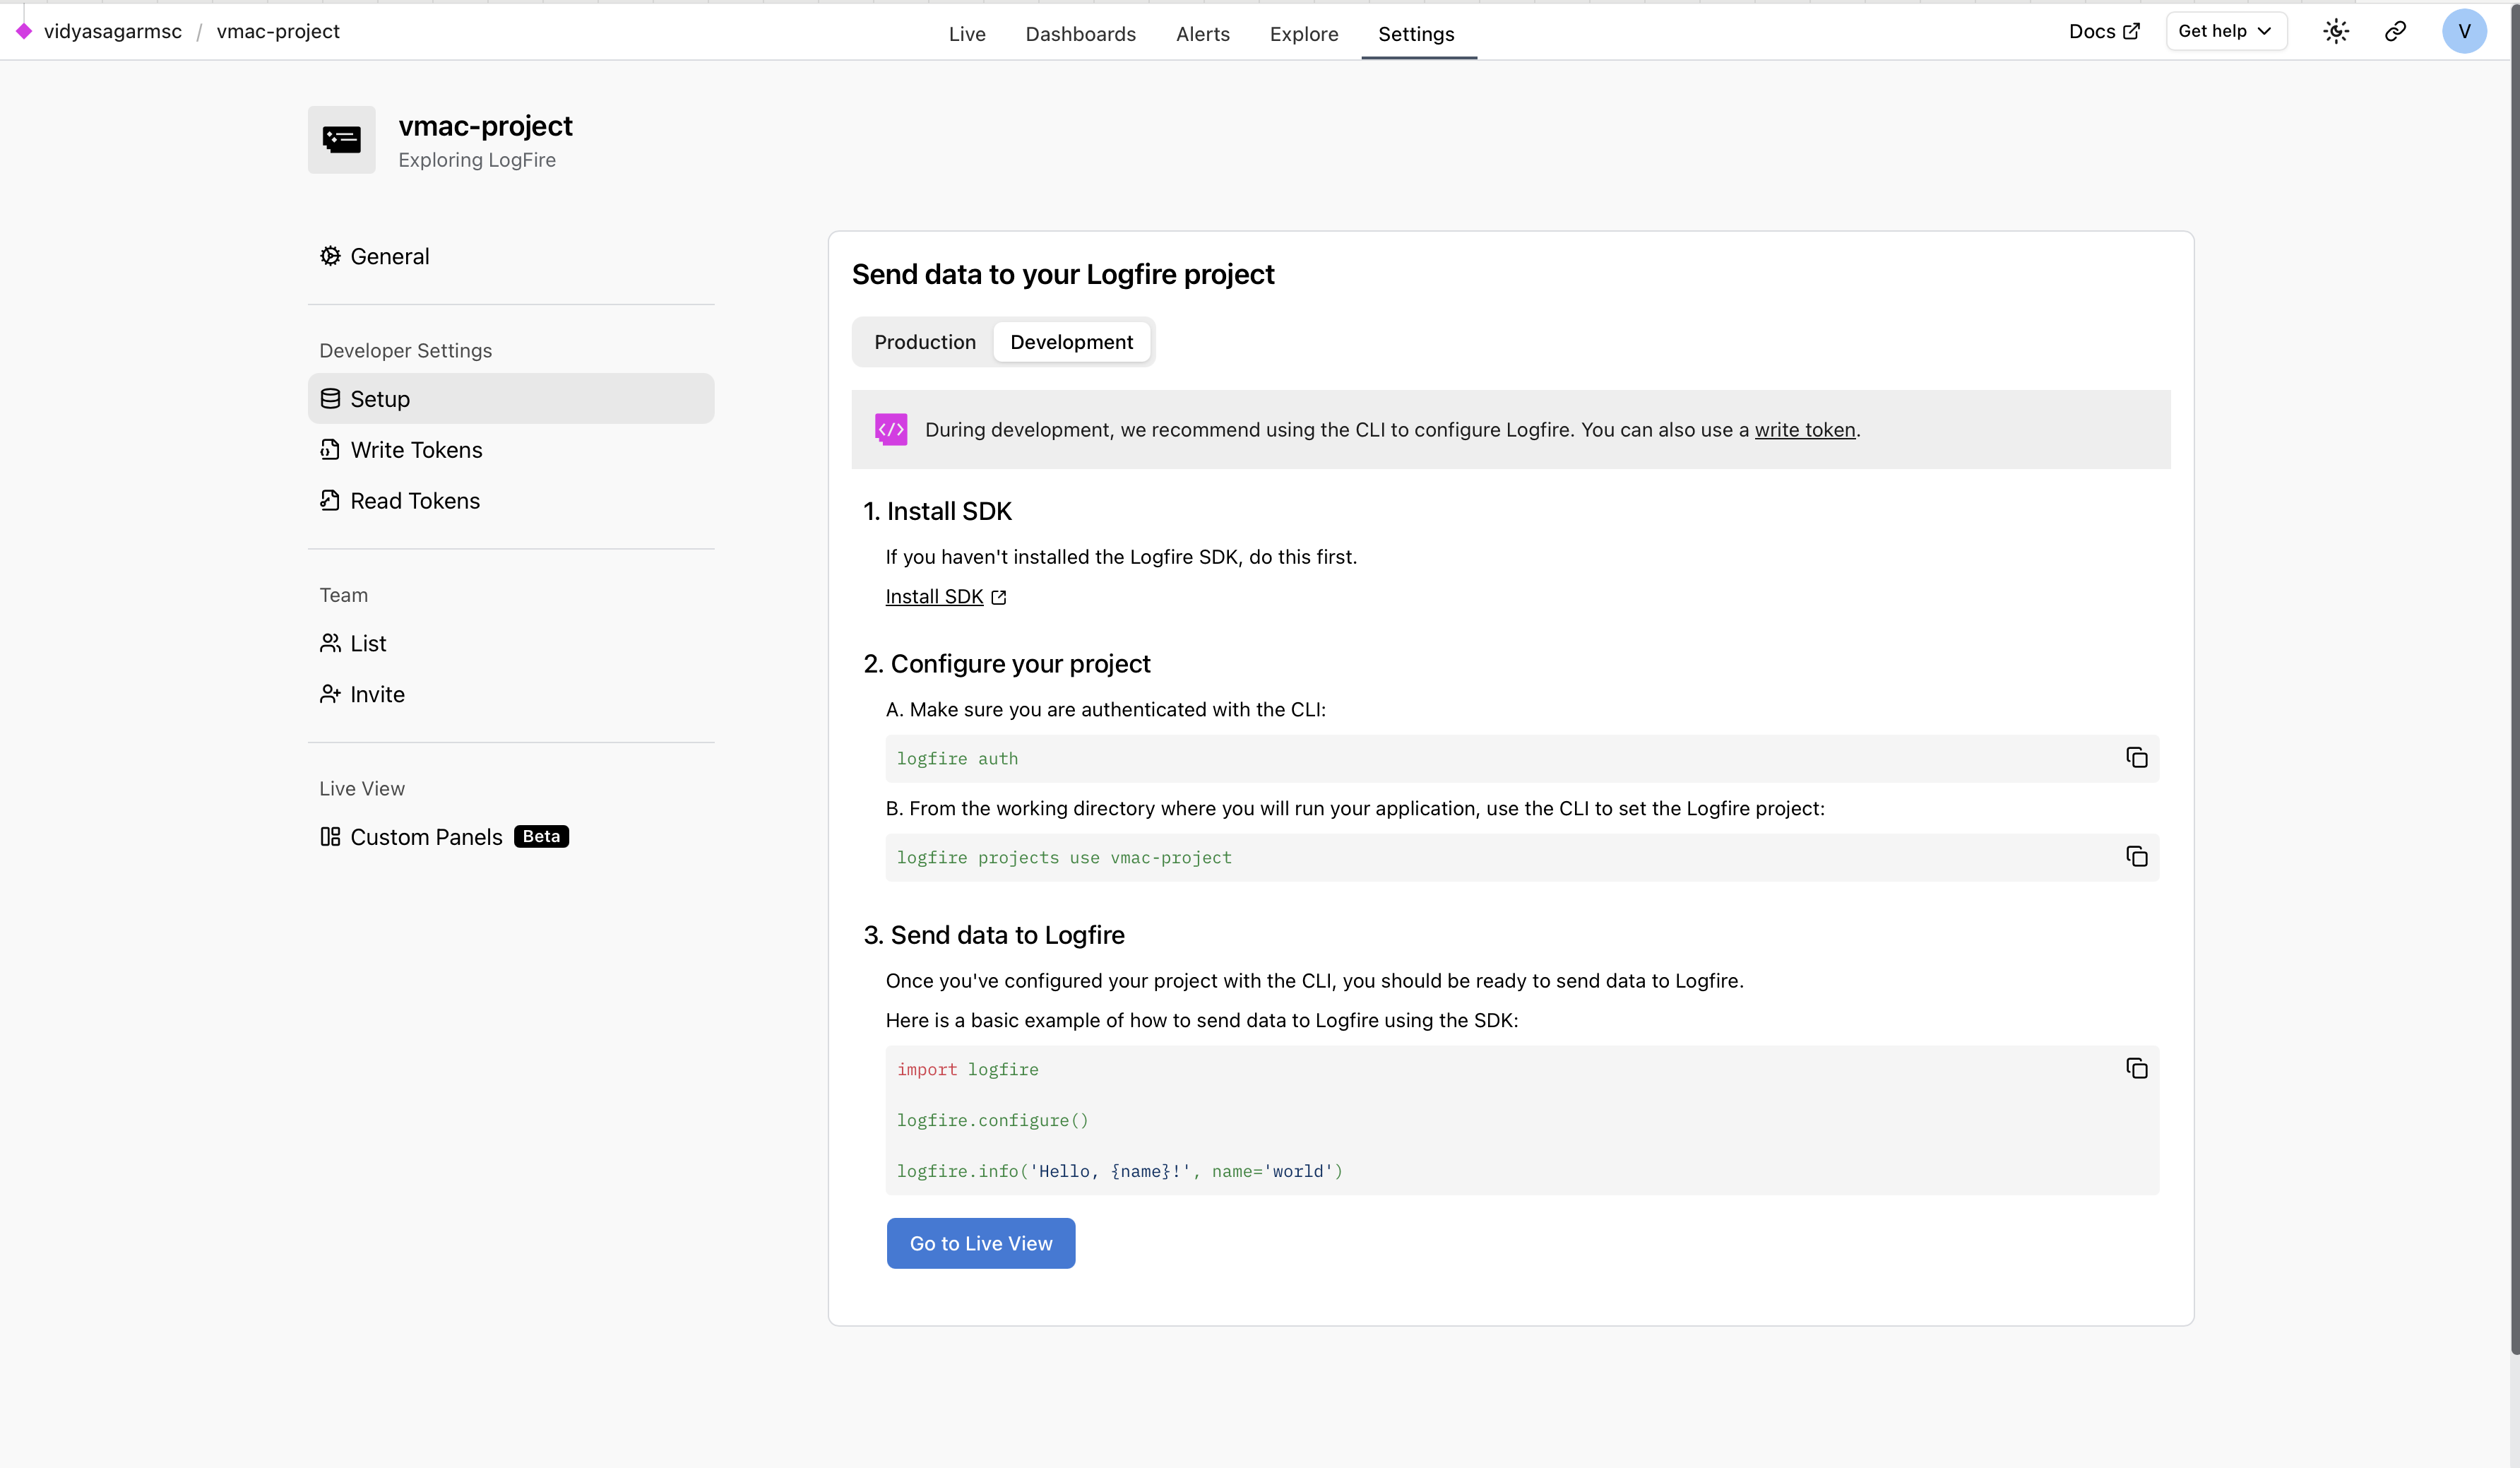Expand the Get help dropdown
This screenshot has height=1468, width=2520.
(x=2225, y=32)
